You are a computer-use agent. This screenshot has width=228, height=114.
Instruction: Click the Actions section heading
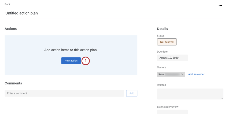(x=11, y=29)
